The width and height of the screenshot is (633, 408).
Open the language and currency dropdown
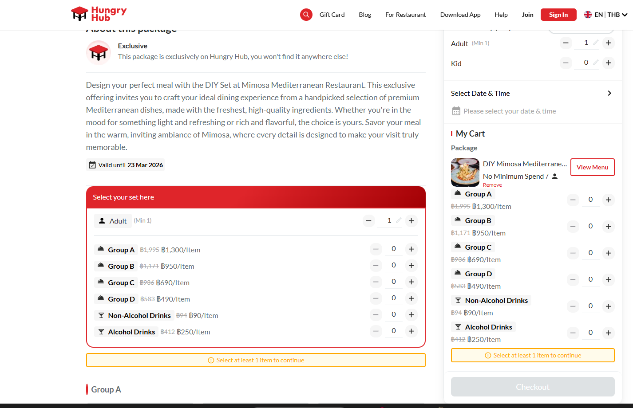(x=606, y=15)
